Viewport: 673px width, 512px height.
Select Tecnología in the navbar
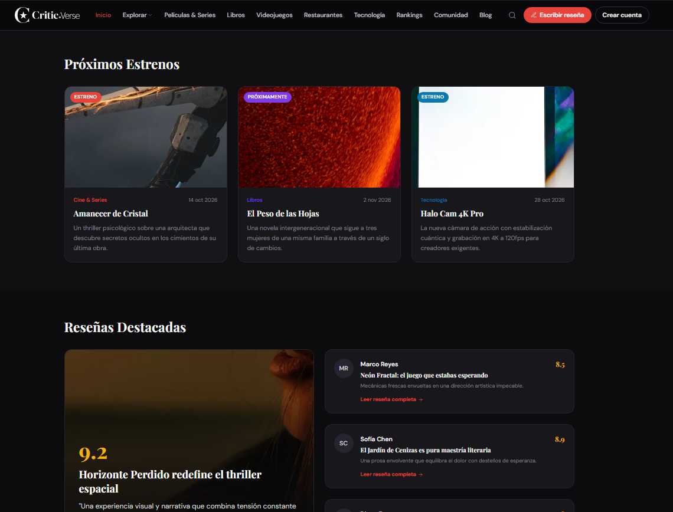(369, 15)
